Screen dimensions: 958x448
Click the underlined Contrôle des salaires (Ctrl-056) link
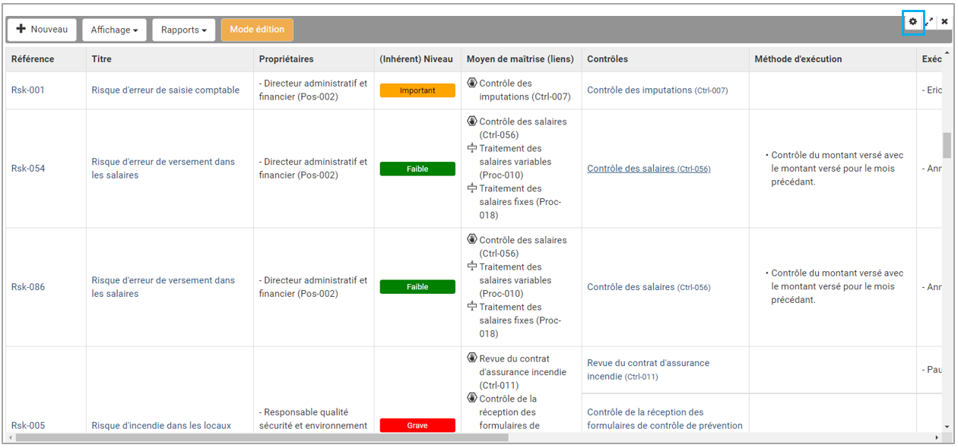click(649, 169)
